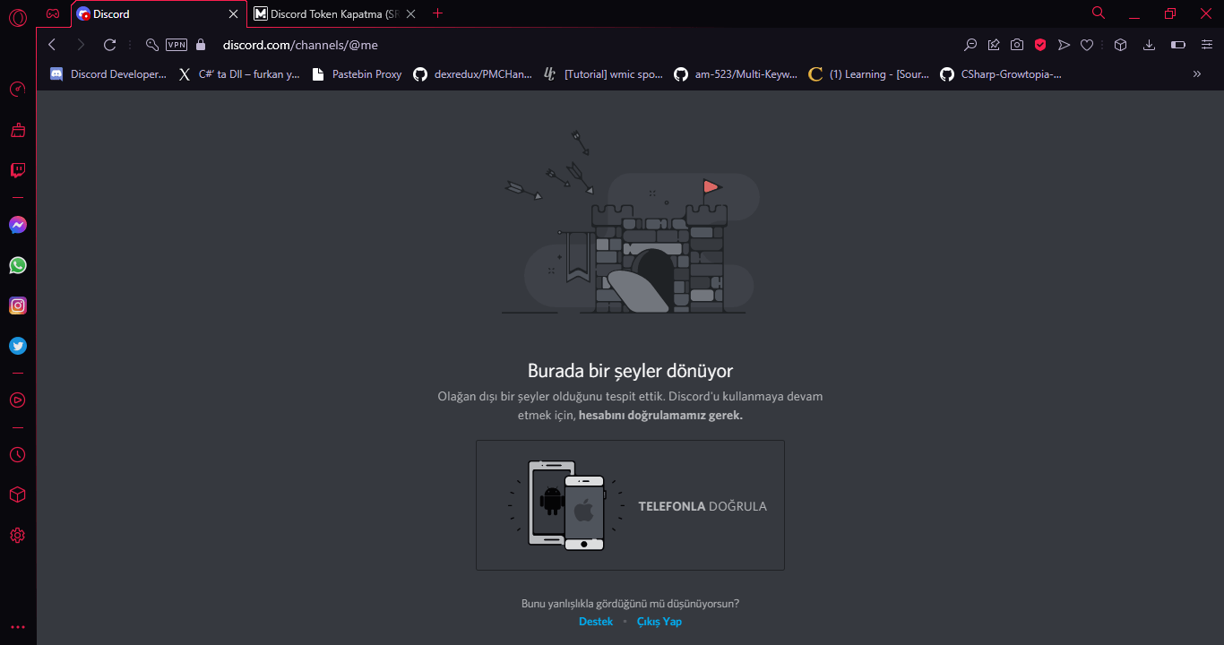Open WhatsApp in the sidebar
The image size is (1224, 645).
(x=17, y=265)
